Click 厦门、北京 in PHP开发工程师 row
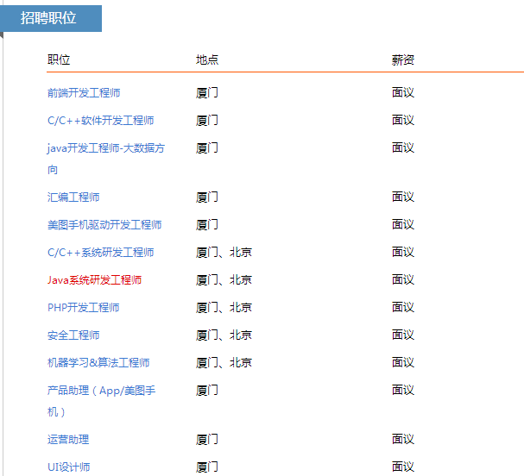Viewport: 524px width, 476px height. click(224, 308)
